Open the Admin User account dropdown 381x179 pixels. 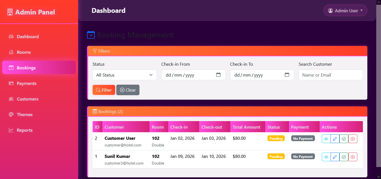tap(345, 11)
